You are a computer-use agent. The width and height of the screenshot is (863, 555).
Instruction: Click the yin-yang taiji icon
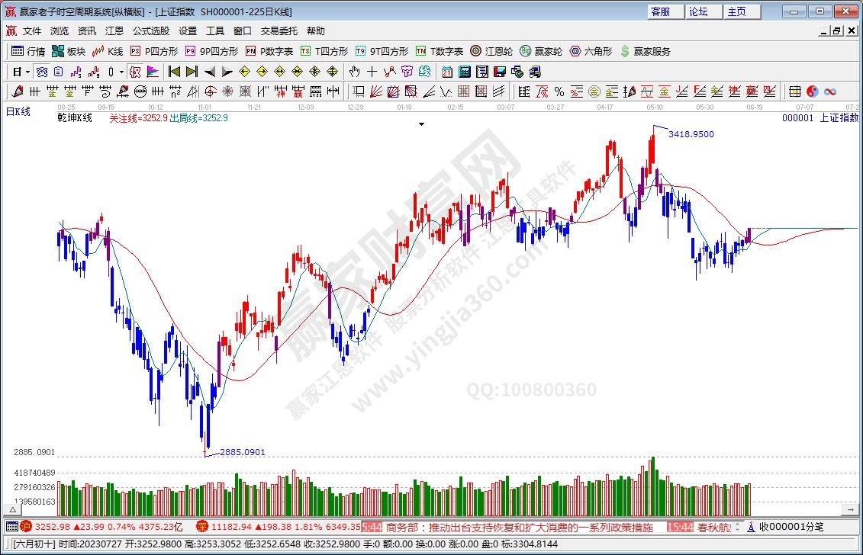click(812, 91)
